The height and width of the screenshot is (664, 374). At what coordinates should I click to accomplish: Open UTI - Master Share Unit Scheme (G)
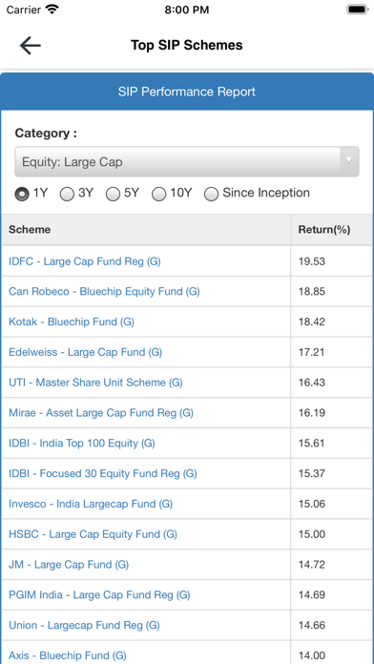(x=95, y=383)
